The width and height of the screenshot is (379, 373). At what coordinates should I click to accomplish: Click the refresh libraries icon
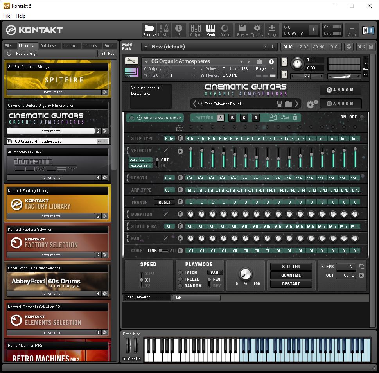click(9, 54)
